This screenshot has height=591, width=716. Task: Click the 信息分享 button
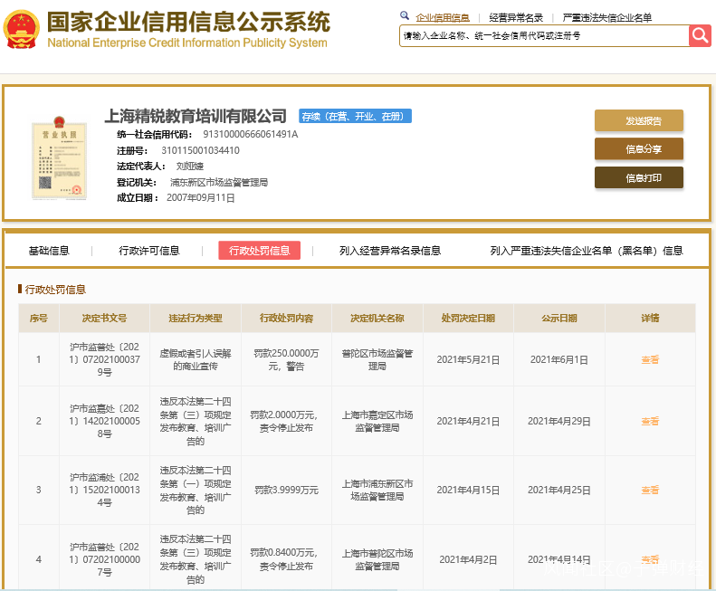tap(638, 149)
